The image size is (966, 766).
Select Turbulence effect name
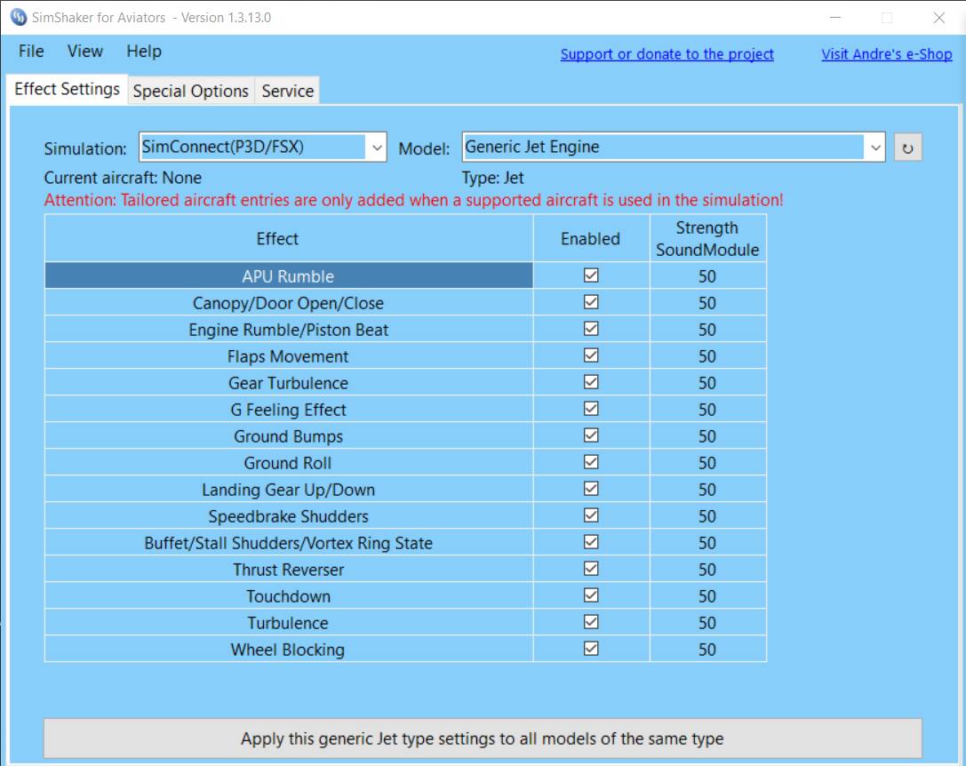[288, 623]
